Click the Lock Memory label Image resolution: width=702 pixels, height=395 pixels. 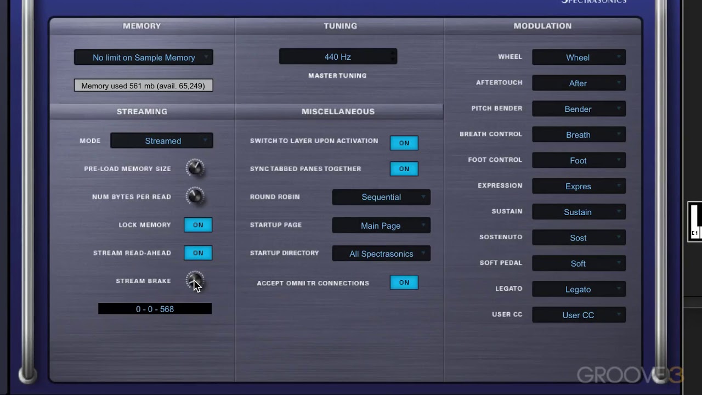coord(145,225)
